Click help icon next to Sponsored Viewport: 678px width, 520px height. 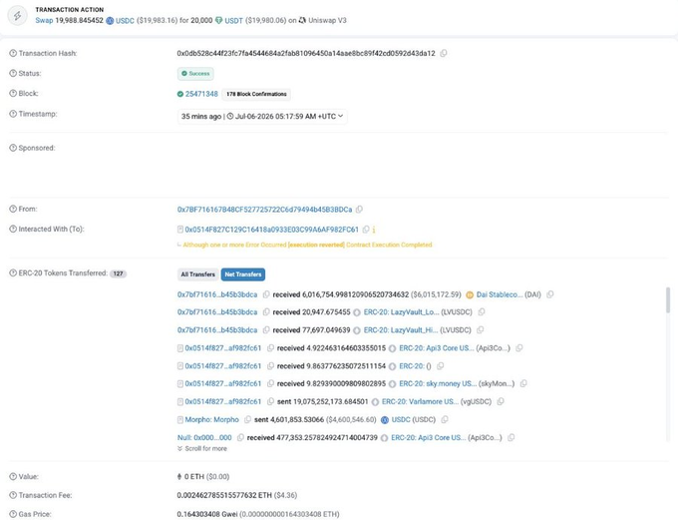(13, 148)
